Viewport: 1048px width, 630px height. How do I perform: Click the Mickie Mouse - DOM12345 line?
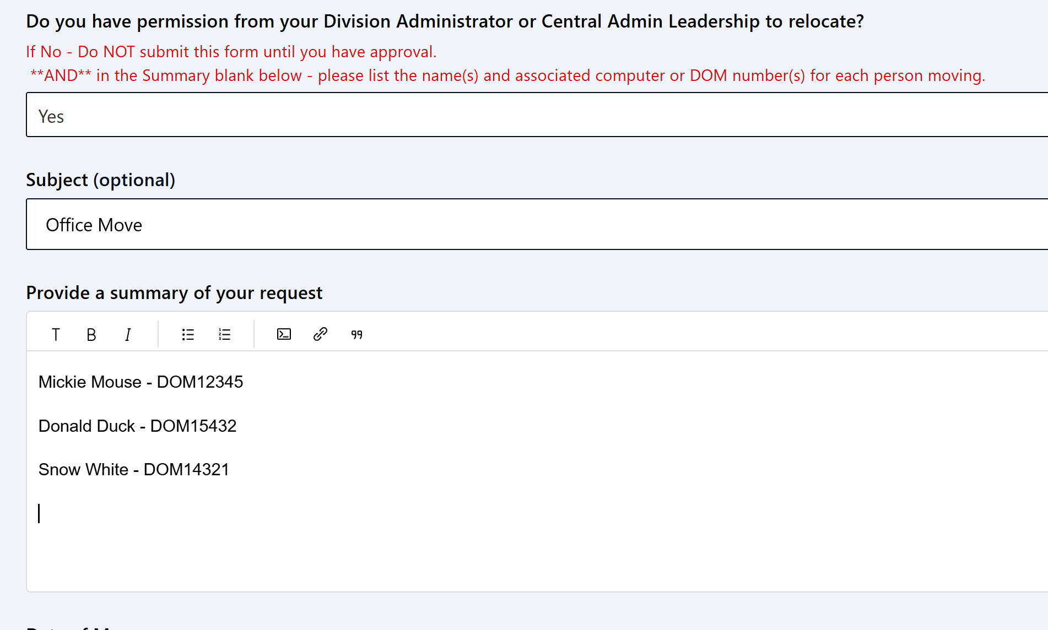(141, 382)
